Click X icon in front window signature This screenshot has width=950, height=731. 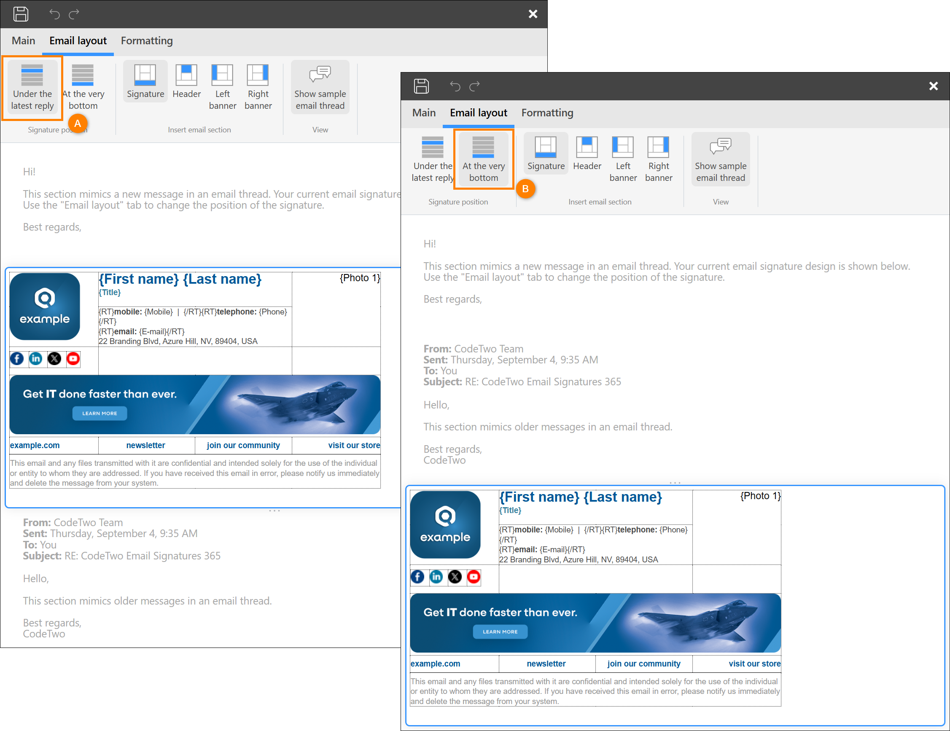point(455,577)
